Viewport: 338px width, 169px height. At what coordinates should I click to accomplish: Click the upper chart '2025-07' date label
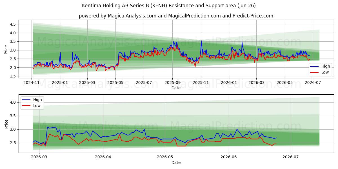(x=144, y=83)
